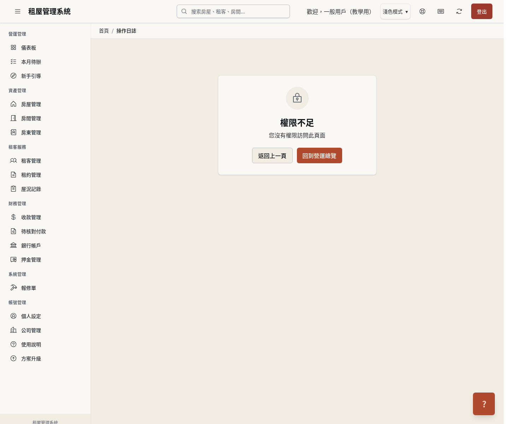Screen dimensions: 509x424
Task: Click the 租客管理 people icon
Action: coord(13,160)
